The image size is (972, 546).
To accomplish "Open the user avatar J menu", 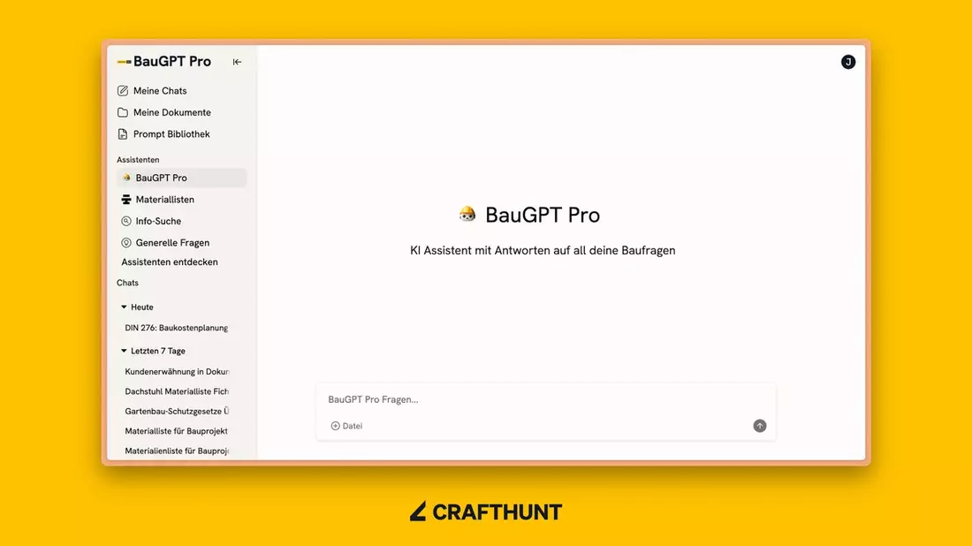I will (848, 62).
